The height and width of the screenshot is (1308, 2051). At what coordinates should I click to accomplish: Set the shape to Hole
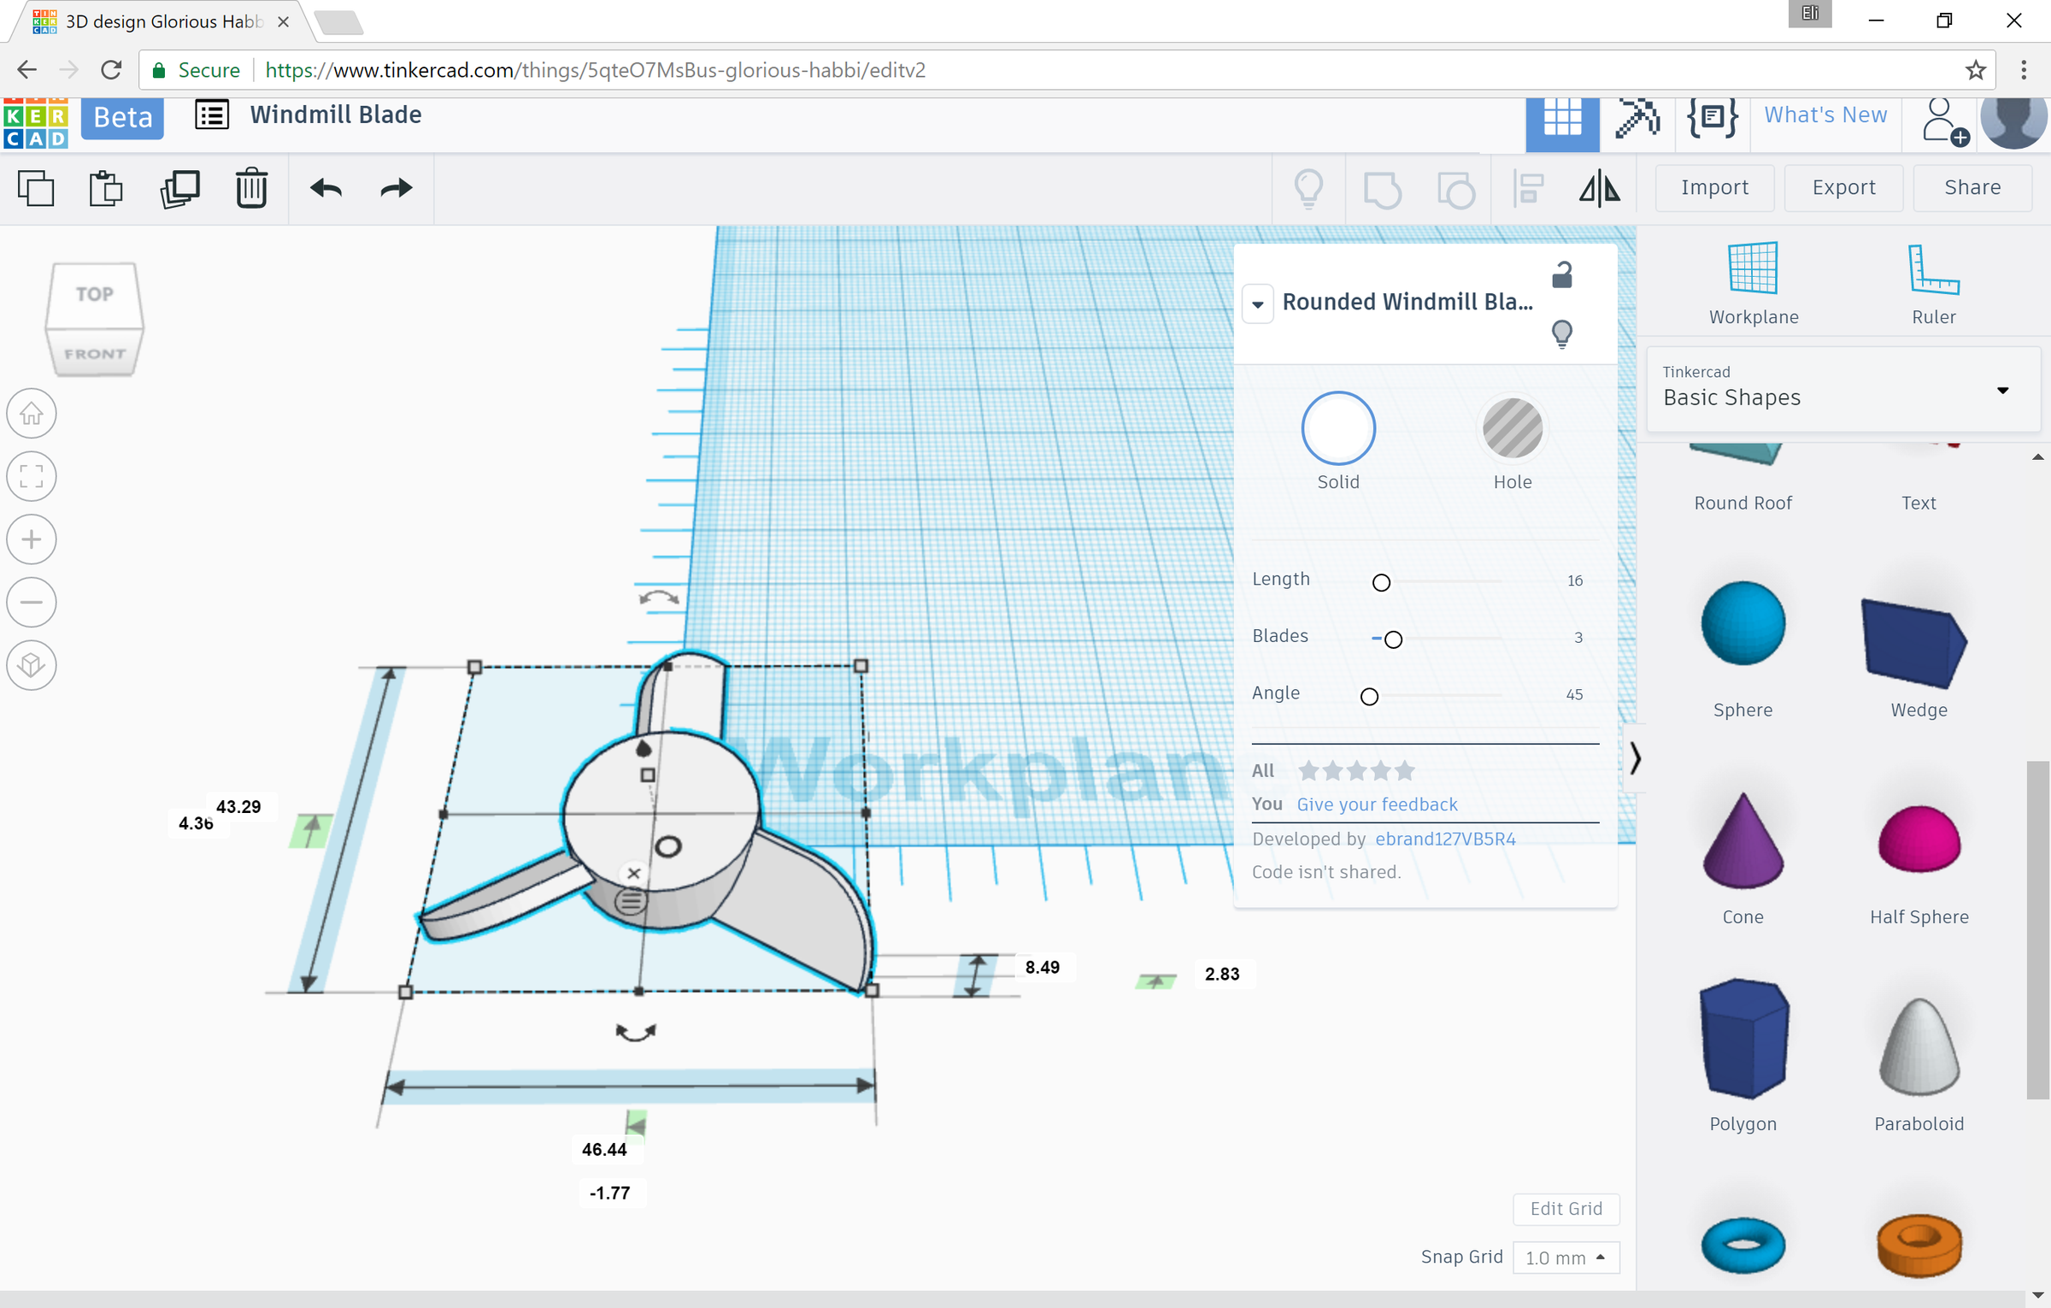pos(1512,428)
